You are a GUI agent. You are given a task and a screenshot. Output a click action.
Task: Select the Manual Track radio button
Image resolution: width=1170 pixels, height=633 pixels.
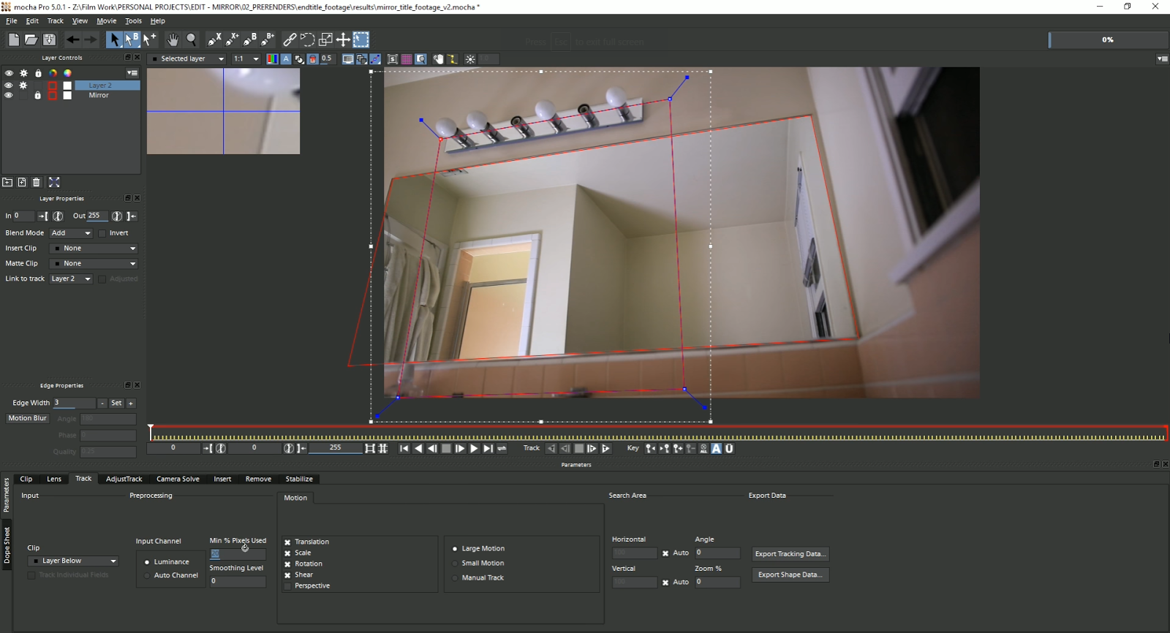455,578
